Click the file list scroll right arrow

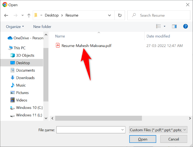[190, 118]
